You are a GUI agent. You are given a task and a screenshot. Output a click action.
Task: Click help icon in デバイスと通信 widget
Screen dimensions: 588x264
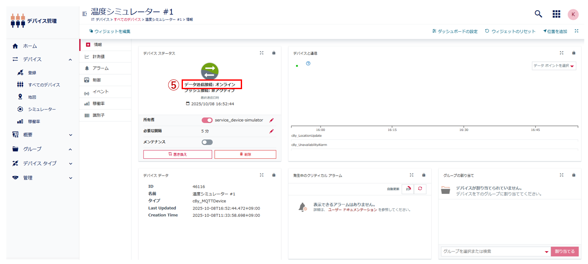pos(308,63)
